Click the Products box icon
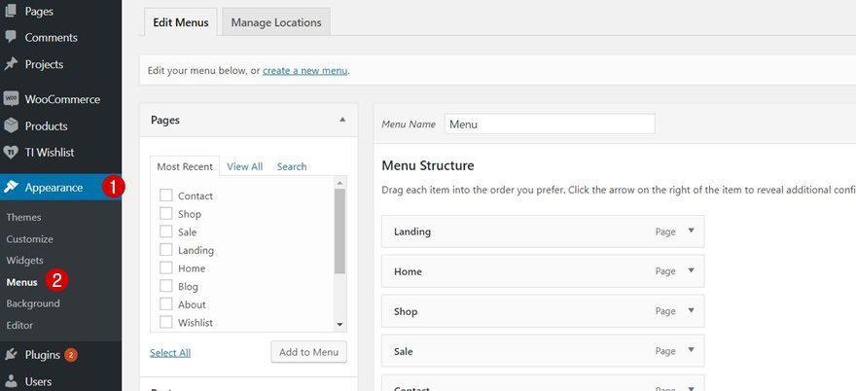This screenshot has height=391, width=856. [x=11, y=126]
